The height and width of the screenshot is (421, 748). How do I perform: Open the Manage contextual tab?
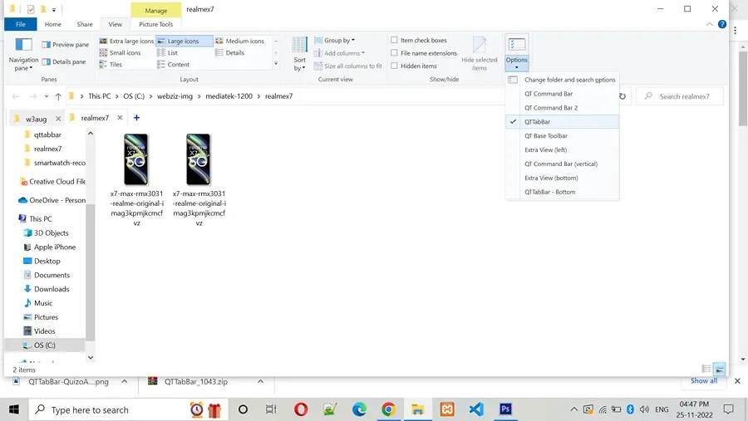(x=156, y=10)
